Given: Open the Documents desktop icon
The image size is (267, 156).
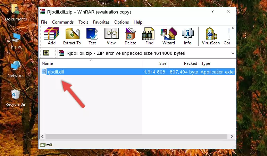Looking at the screenshot, I should point(16,13).
